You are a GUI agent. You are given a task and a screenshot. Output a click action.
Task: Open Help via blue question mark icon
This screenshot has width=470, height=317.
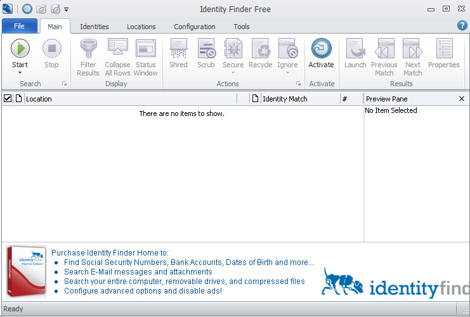pos(462,25)
